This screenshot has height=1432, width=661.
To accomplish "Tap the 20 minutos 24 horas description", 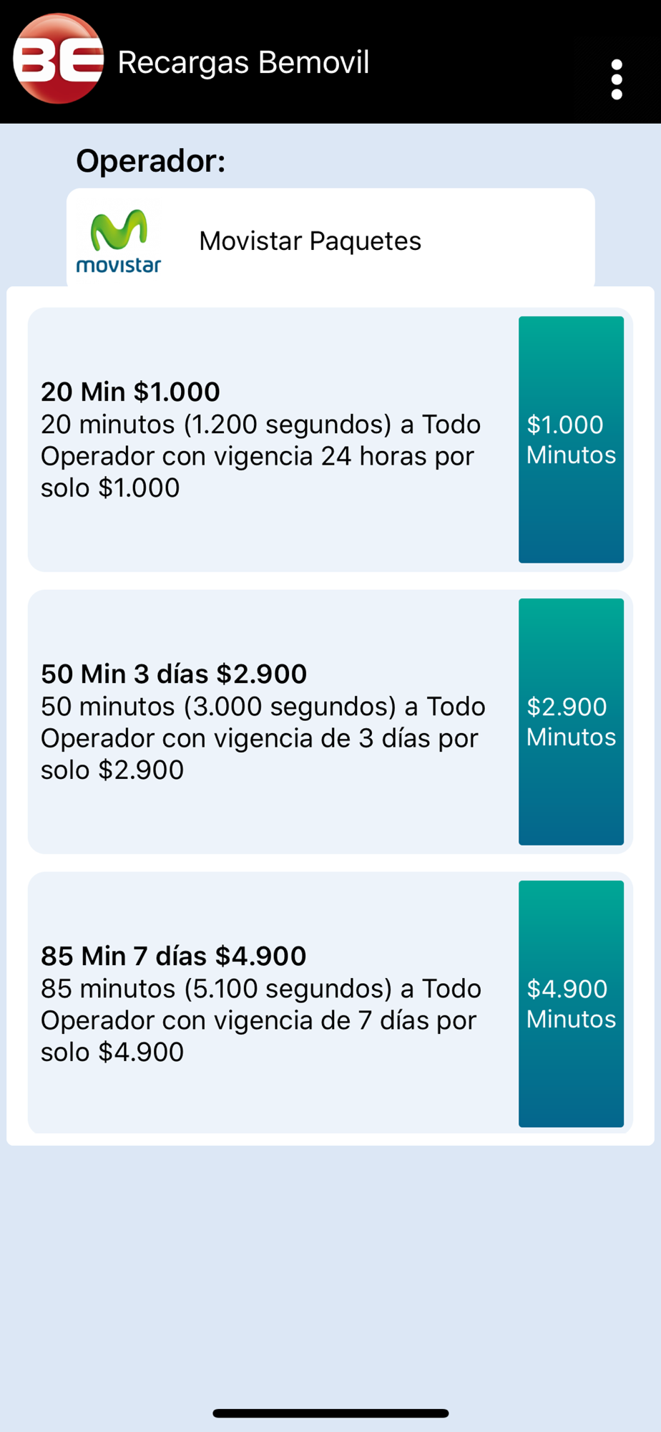I will point(260,456).
